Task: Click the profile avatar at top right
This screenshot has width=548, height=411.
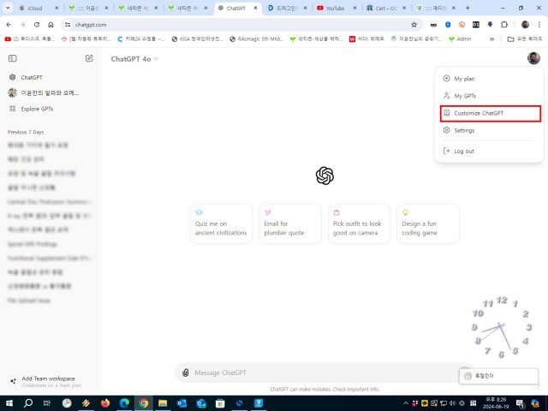Action: [533, 58]
